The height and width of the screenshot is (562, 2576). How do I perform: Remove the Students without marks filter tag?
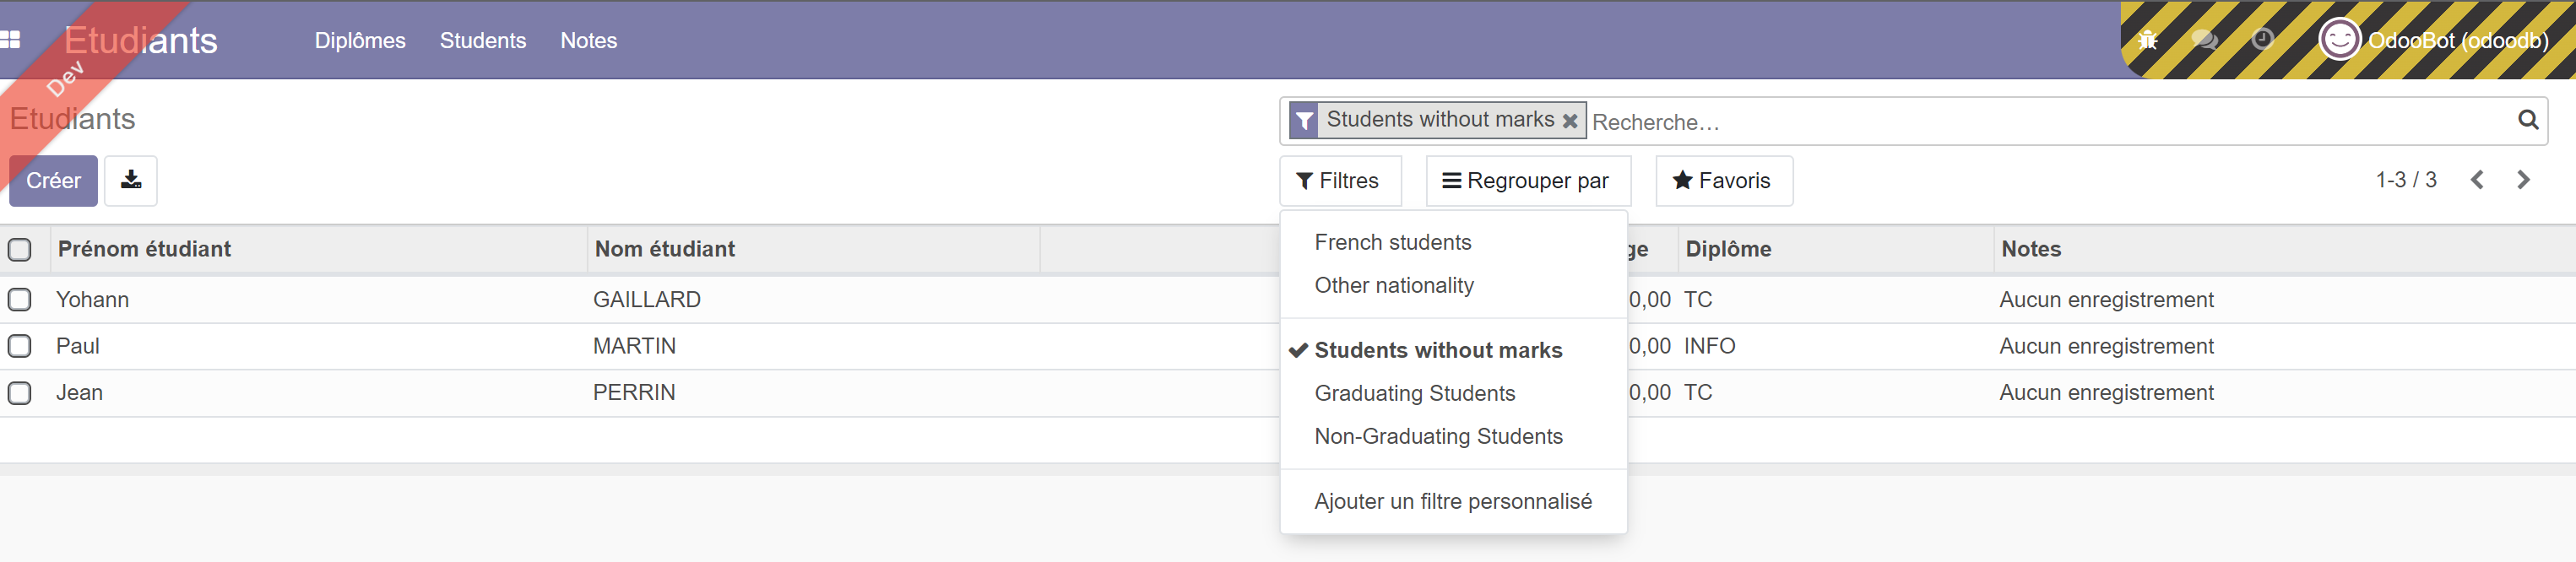(x=1570, y=121)
